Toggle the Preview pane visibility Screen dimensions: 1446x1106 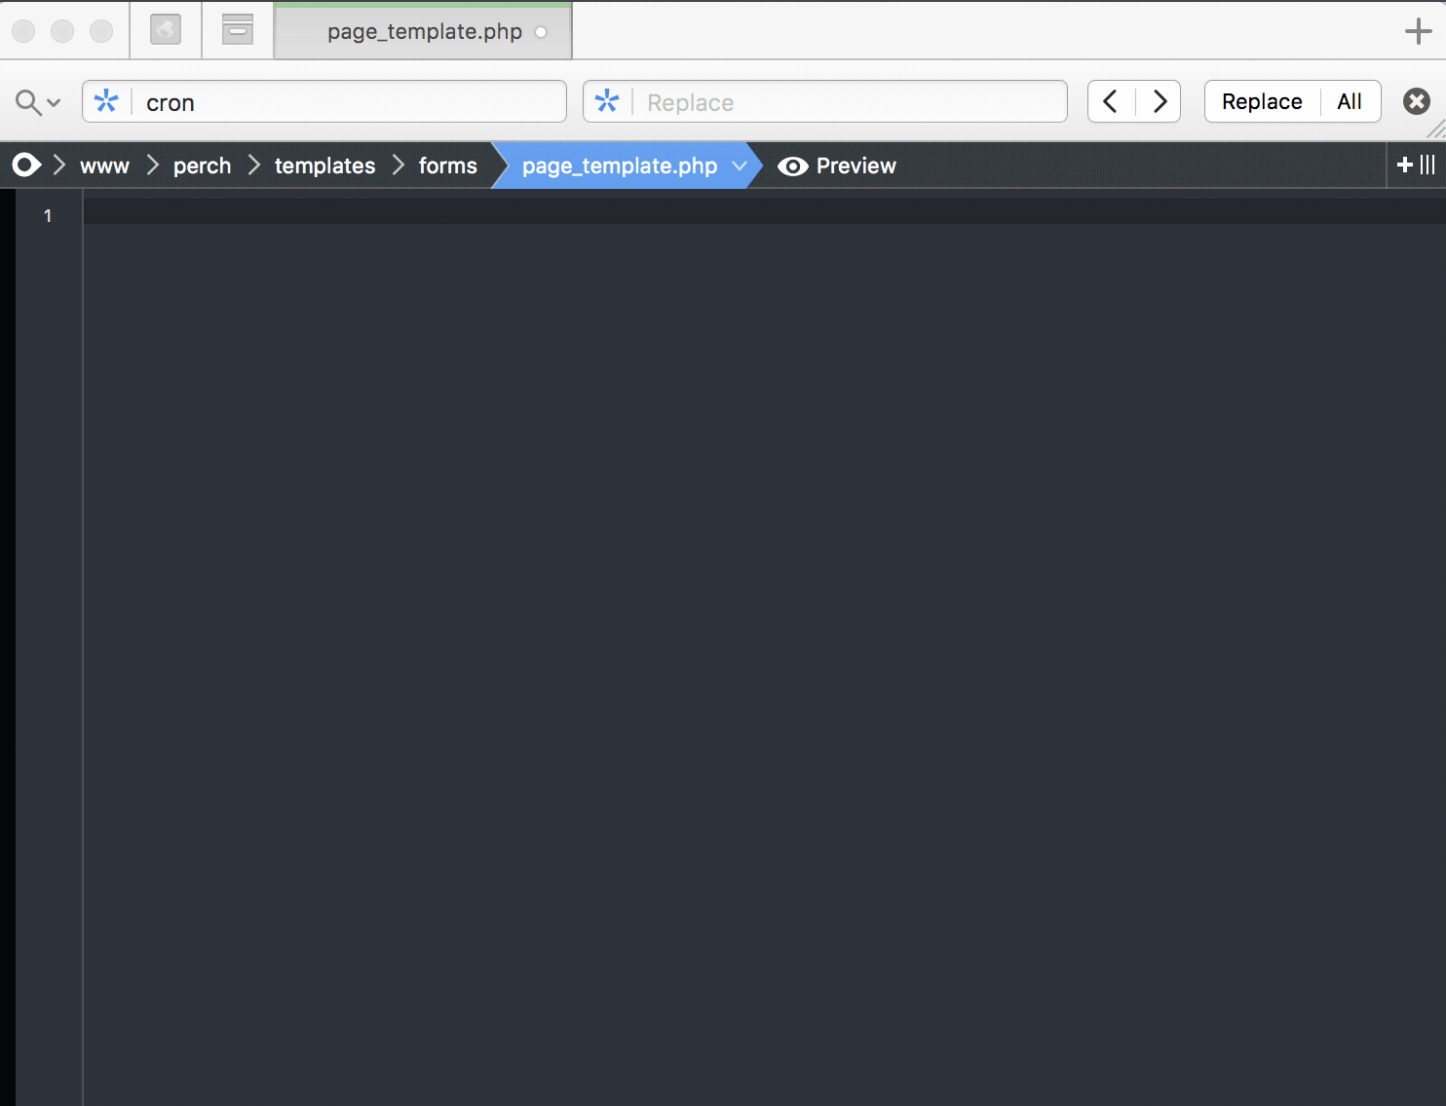pos(856,166)
